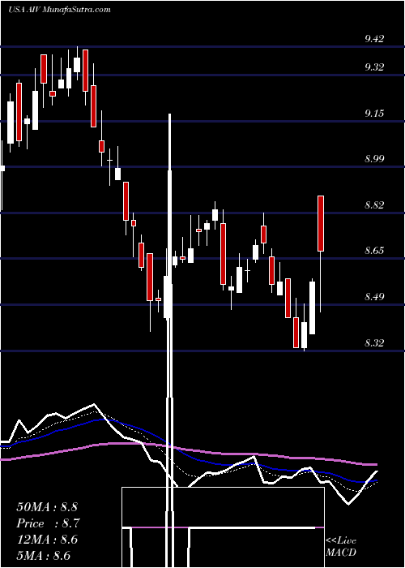Click the 'Price : 8.7' legend entry

(x=48, y=523)
